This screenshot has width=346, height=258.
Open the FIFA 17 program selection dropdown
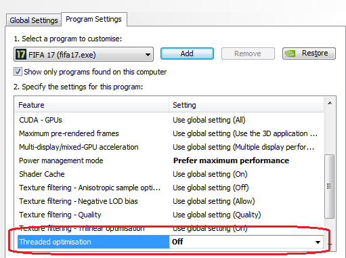[x=83, y=54]
